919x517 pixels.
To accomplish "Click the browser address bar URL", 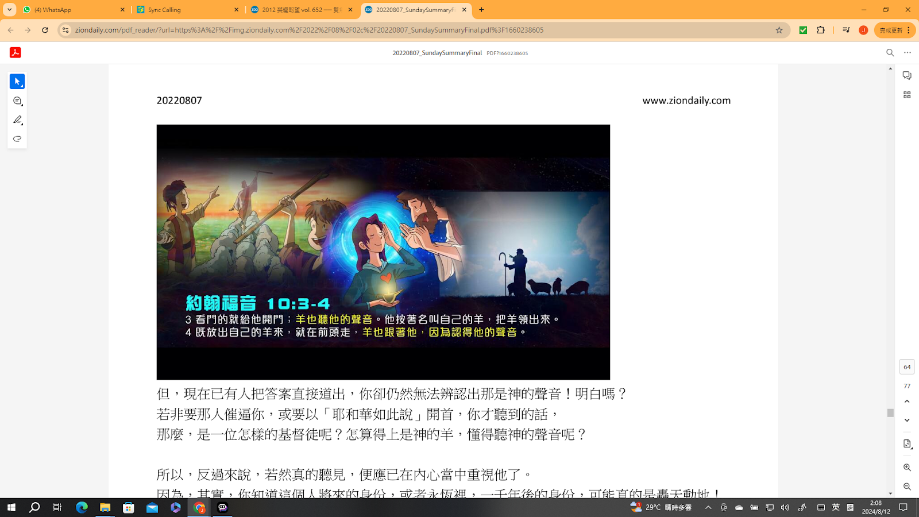I will pos(309,30).
